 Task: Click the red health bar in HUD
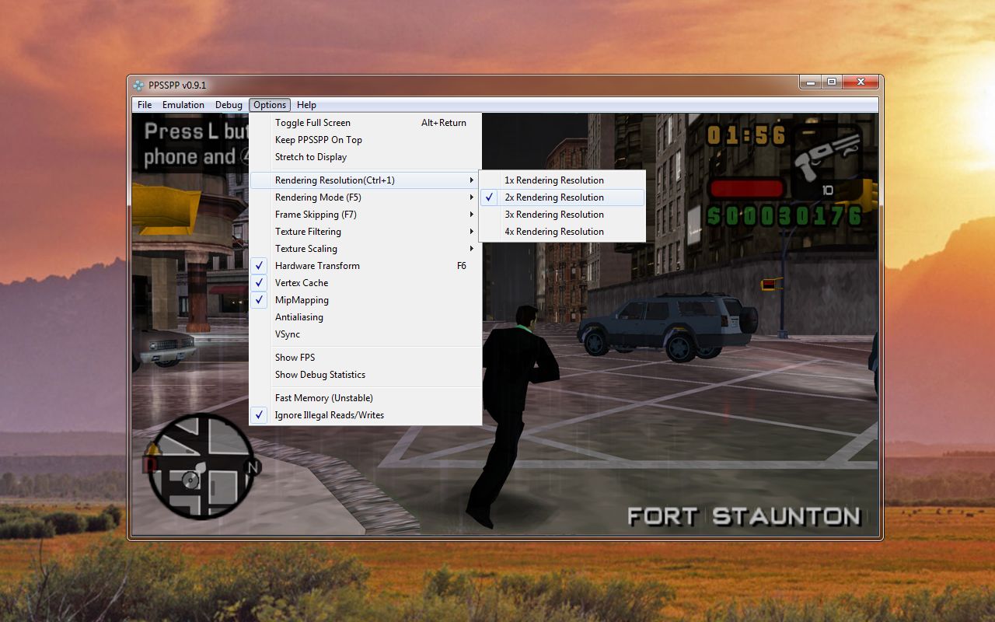[x=747, y=189]
